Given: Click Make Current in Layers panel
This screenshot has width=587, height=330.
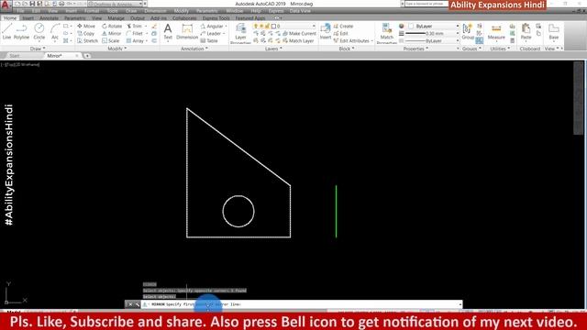Looking at the screenshot, I should tap(299, 33).
